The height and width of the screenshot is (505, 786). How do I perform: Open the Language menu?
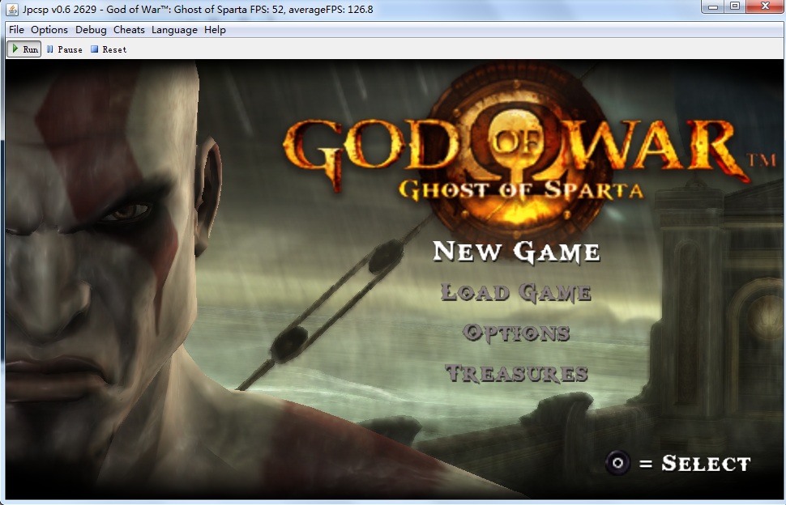pyautogui.click(x=174, y=30)
